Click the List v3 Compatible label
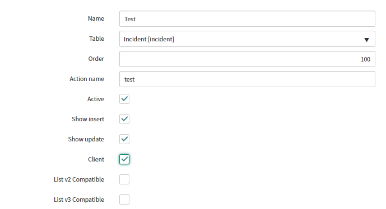 point(79,200)
